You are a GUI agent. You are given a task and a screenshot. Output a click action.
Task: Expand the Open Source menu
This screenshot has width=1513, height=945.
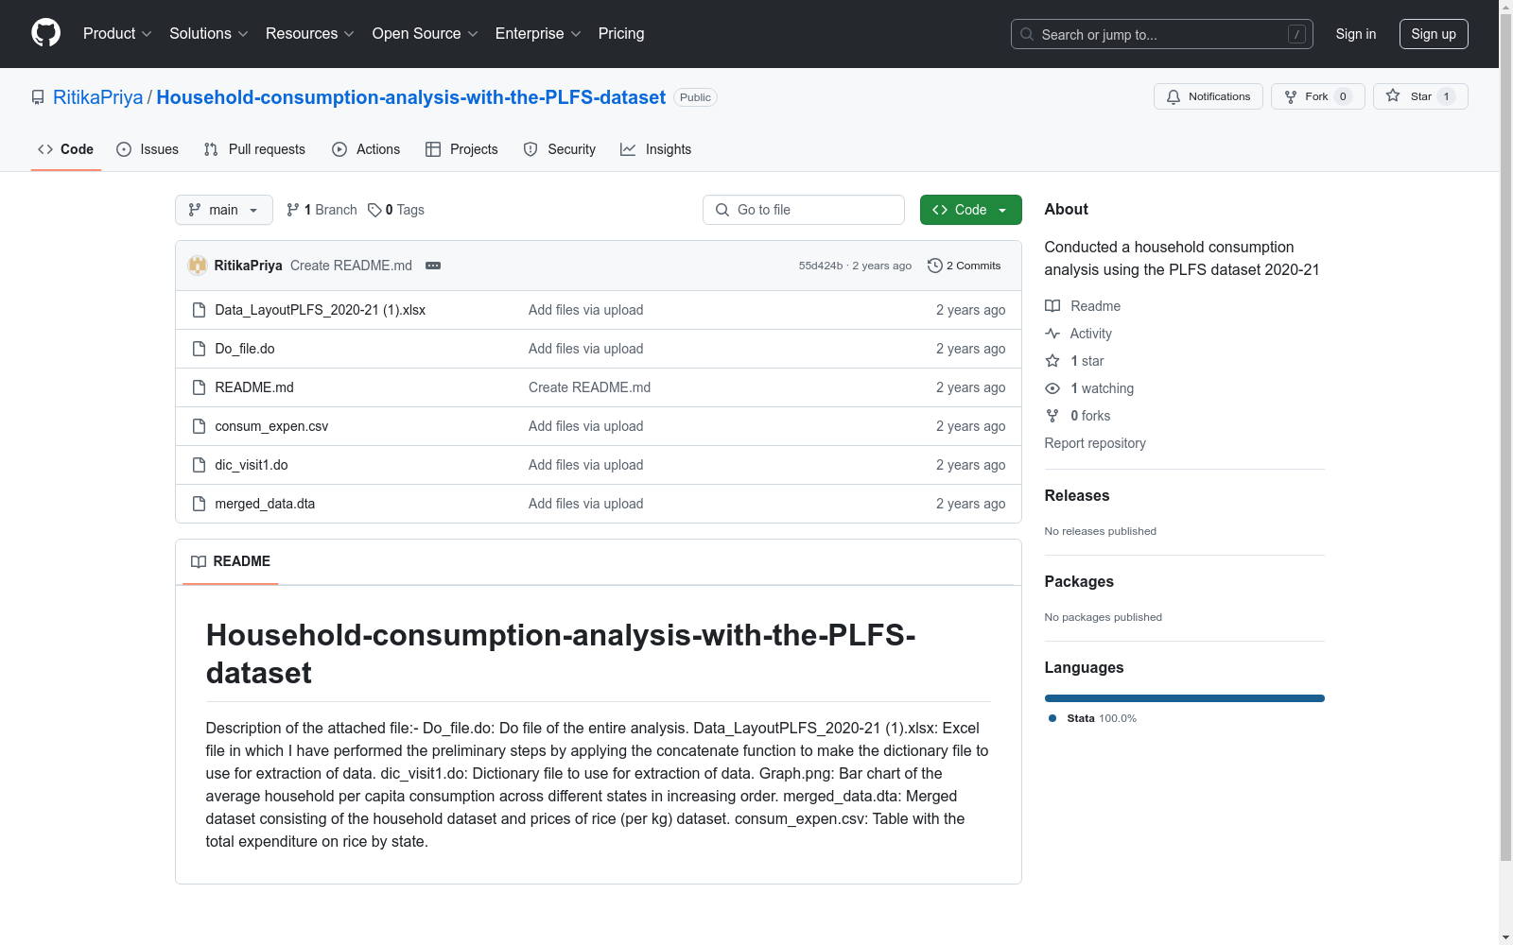(x=426, y=33)
